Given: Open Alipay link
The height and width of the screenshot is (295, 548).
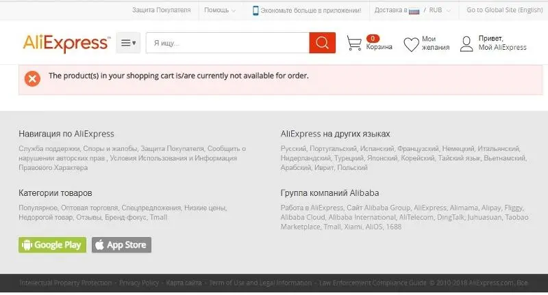Looking at the screenshot, I should point(491,208).
